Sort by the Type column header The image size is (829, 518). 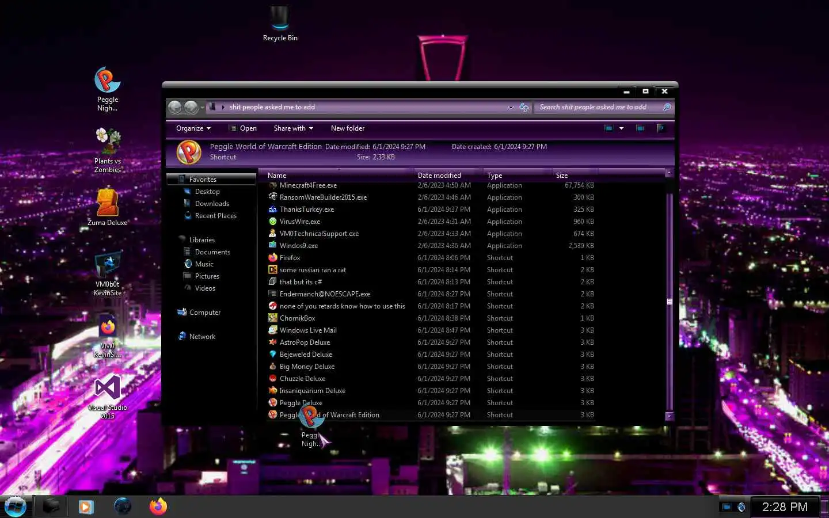click(x=518, y=176)
